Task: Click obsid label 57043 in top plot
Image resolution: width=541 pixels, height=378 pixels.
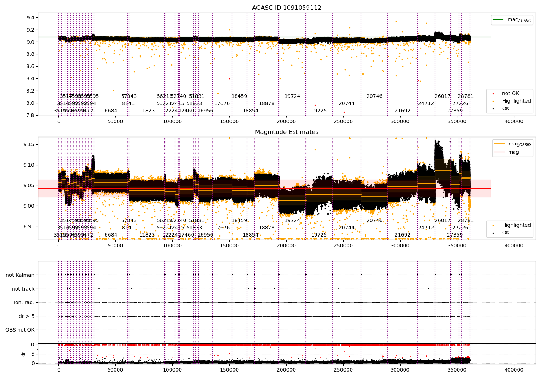Action: (129, 96)
